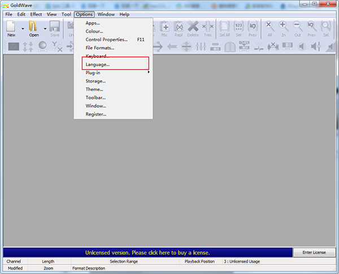Screen dimensions: 339x274
Task: Click the Sel zoom magnifier icon
Action: pos(326,27)
